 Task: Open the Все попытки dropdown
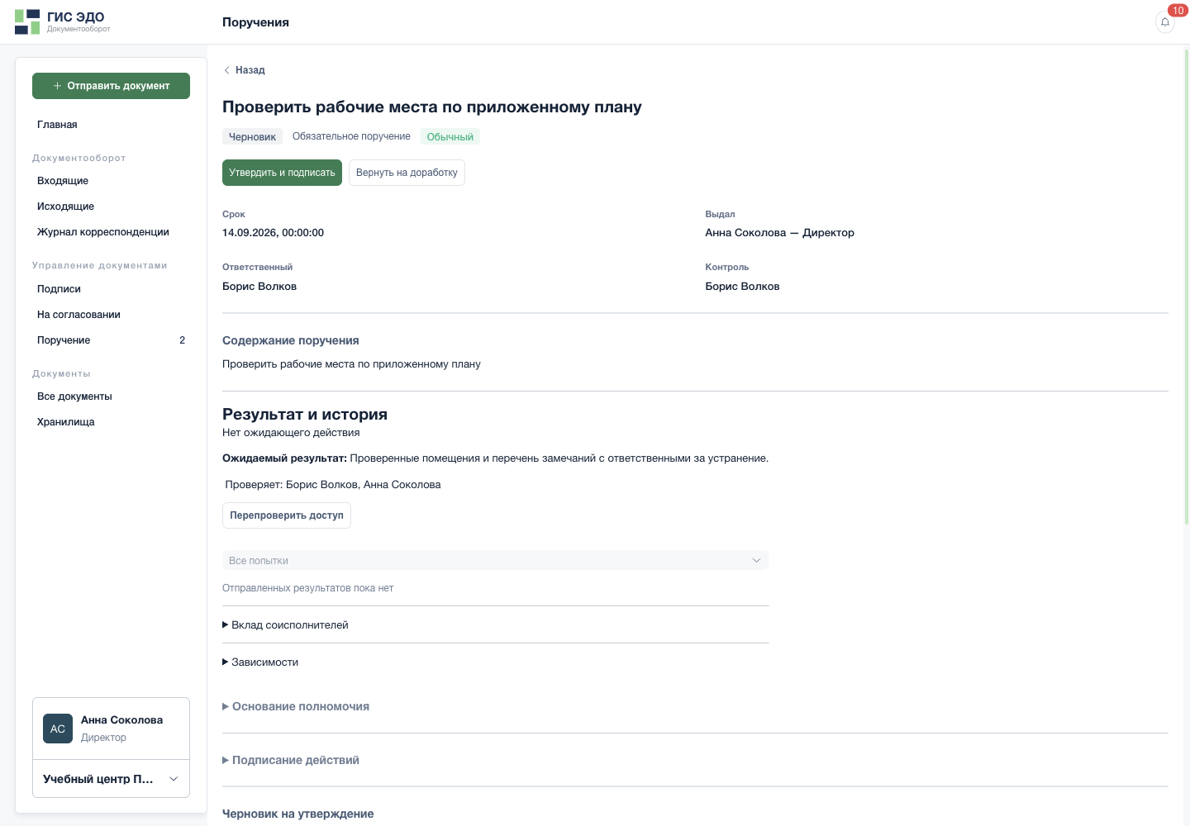(495, 560)
